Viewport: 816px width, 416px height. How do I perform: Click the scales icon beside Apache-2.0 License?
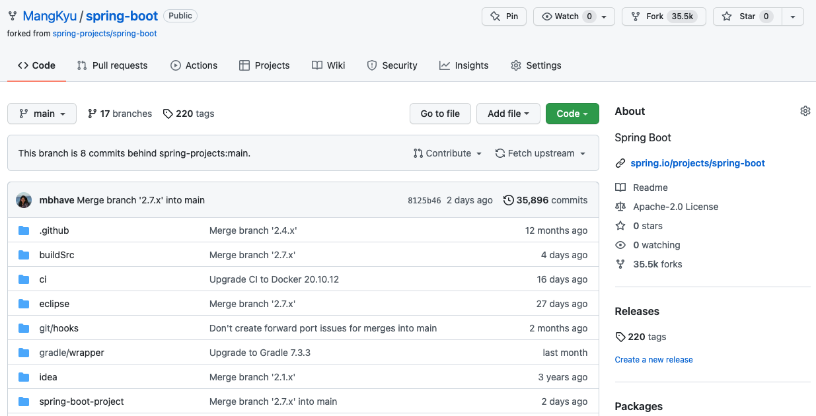coord(620,207)
